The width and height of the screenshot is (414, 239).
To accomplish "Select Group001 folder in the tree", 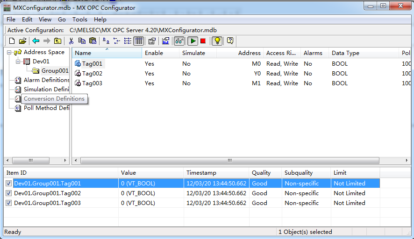I will 55,71.
